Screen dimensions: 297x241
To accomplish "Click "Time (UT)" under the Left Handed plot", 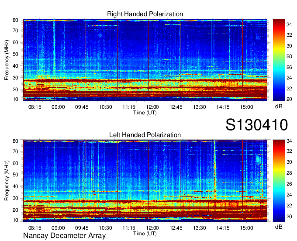I will click(145, 234).
